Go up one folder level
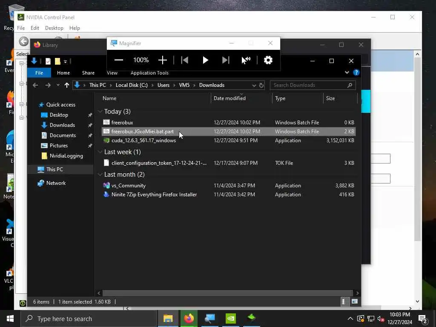 click(67, 85)
